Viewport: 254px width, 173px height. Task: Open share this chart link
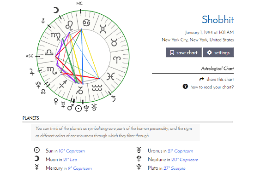[x=220, y=80]
